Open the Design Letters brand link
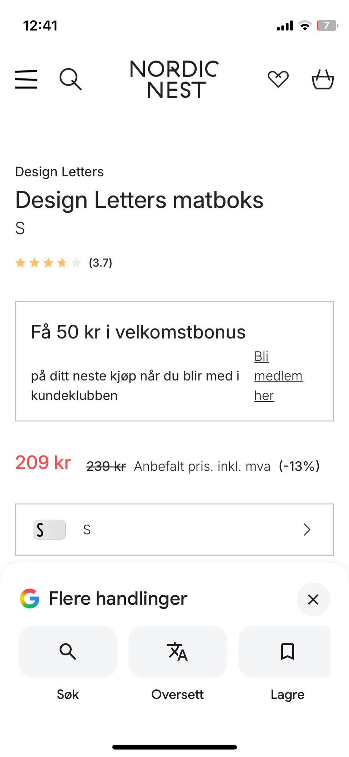The width and height of the screenshot is (349, 757). pyautogui.click(x=60, y=172)
